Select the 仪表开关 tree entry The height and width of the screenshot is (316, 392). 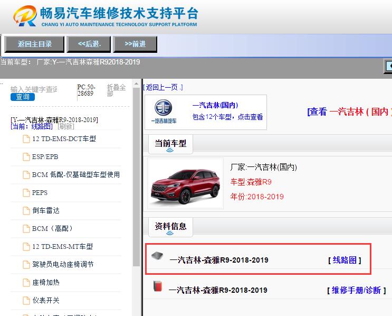[46, 301]
